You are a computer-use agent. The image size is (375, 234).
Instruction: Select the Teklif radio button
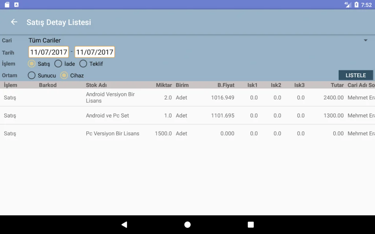pyautogui.click(x=83, y=64)
